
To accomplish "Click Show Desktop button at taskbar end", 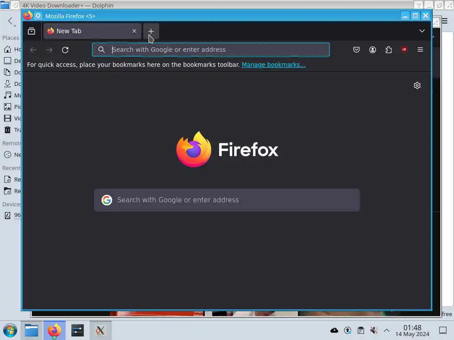I will (x=443, y=330).
